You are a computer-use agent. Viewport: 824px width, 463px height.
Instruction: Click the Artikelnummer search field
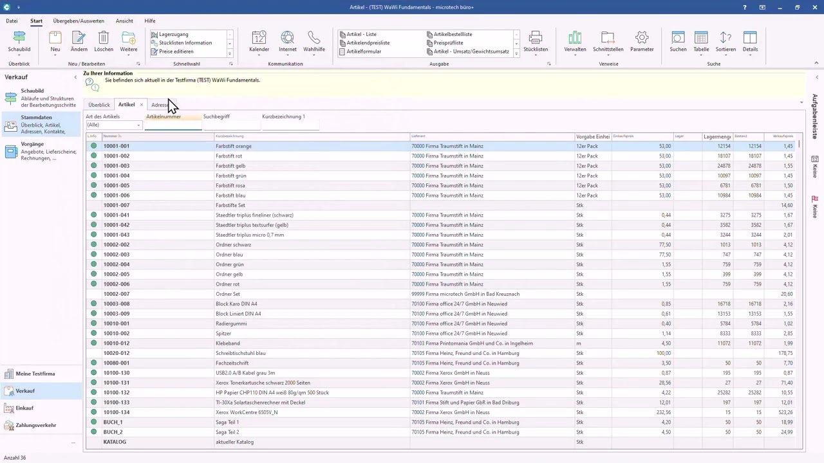[x=173, y=125]
